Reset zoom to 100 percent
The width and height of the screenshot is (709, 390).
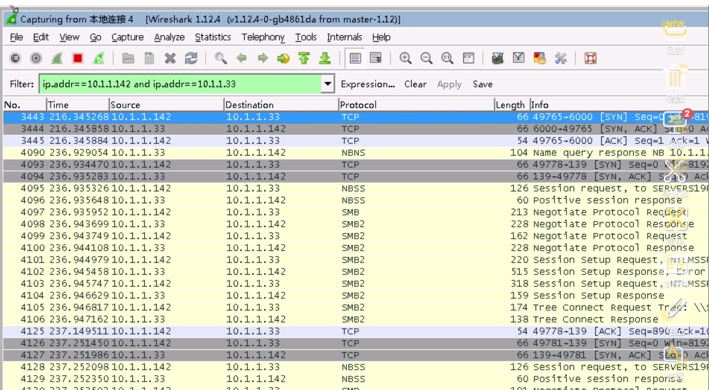pos(447,58)
